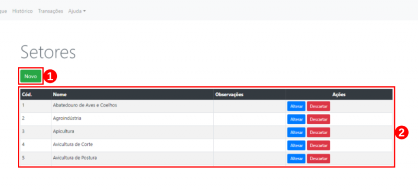
Task: Open the Histórico menu item
Action: click(22, 11)
